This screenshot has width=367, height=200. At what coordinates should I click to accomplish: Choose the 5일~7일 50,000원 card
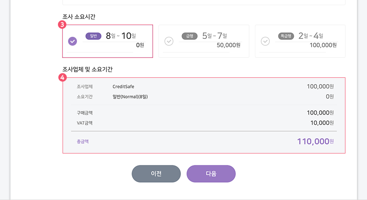(204, 41)
